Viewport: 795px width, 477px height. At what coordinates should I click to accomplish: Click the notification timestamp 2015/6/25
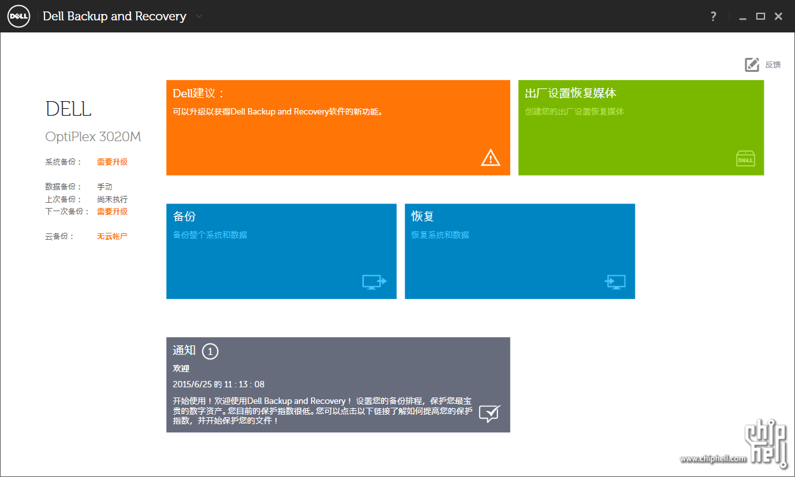click(x=219, y=384)
